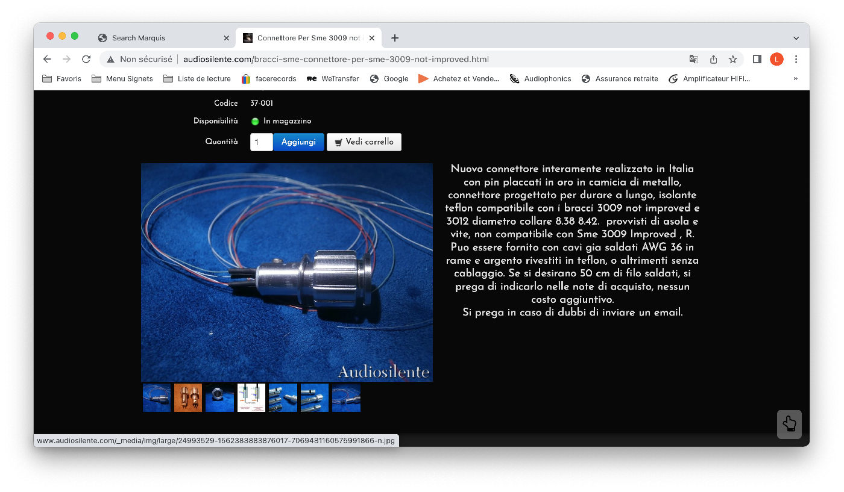
Task: Show hidden bookmarks with double chevron
Action: click(795, 78)
